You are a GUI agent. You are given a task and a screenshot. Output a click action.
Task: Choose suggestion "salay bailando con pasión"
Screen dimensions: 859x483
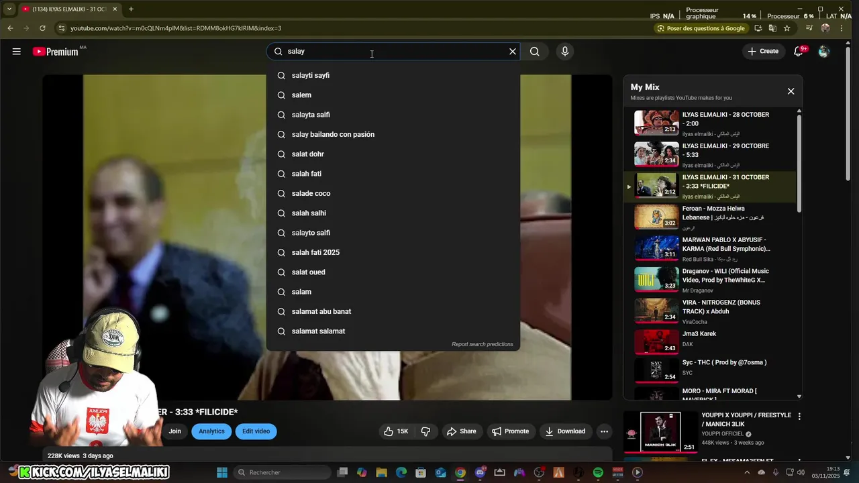(x=393, y=134)
